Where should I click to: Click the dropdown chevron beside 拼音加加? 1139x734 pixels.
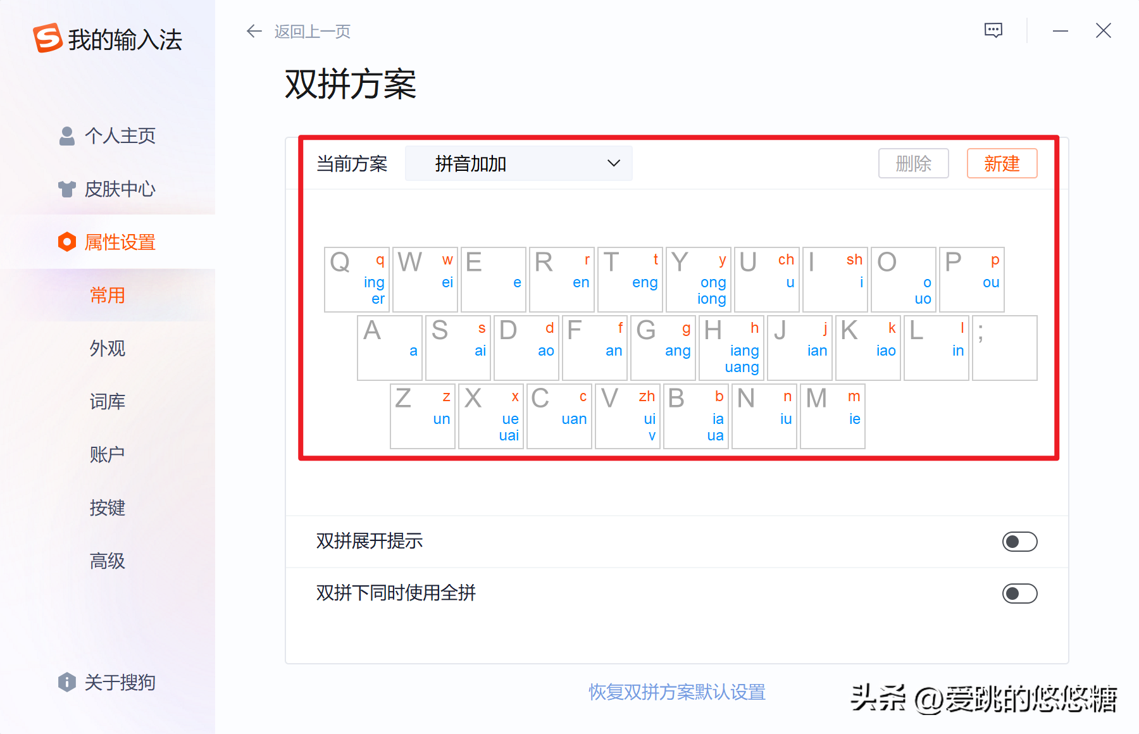(613, 163)
